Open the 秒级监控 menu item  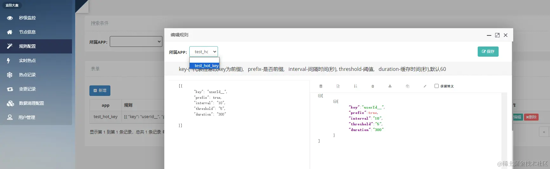36,18
